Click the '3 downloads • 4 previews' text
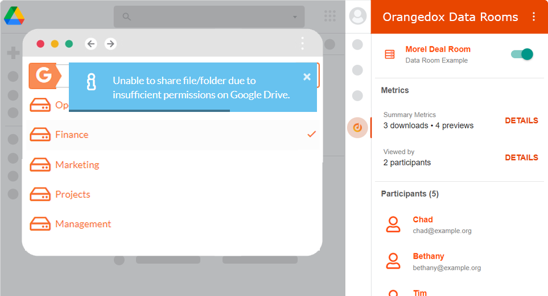 (428, 126)
